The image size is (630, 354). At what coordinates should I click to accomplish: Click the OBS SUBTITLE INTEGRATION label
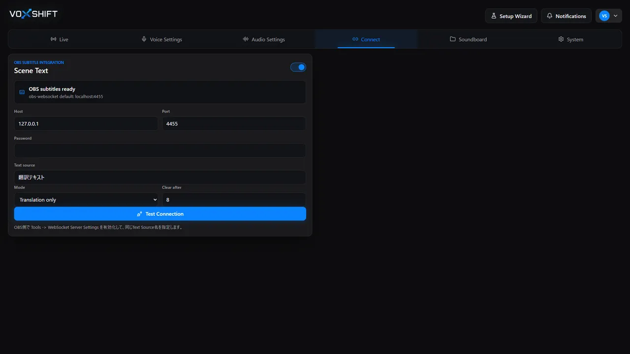[x=39, y=62]
